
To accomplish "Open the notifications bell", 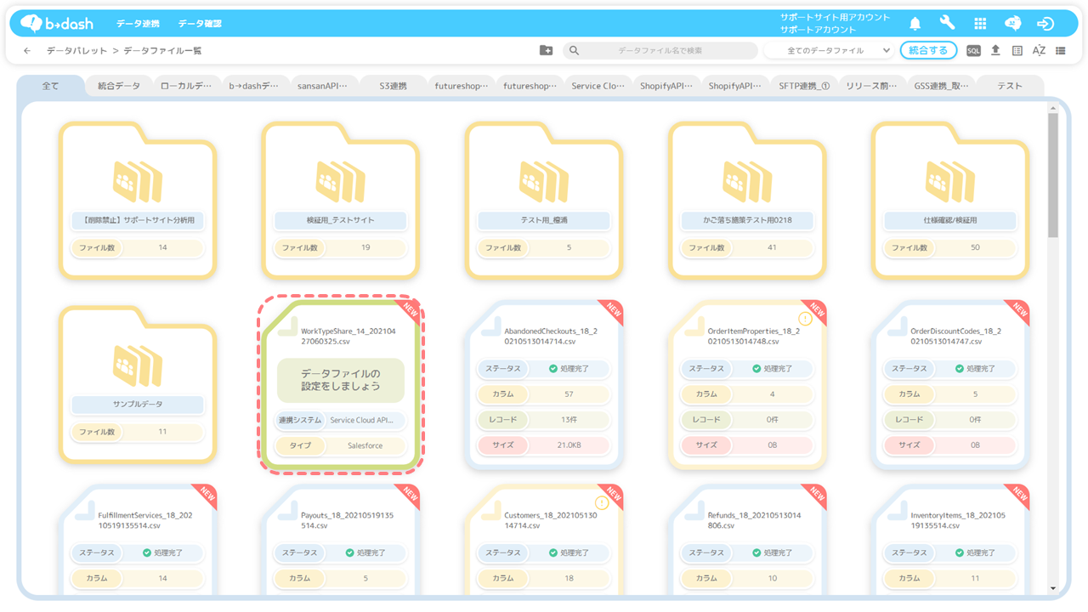I will click(915, 24).
